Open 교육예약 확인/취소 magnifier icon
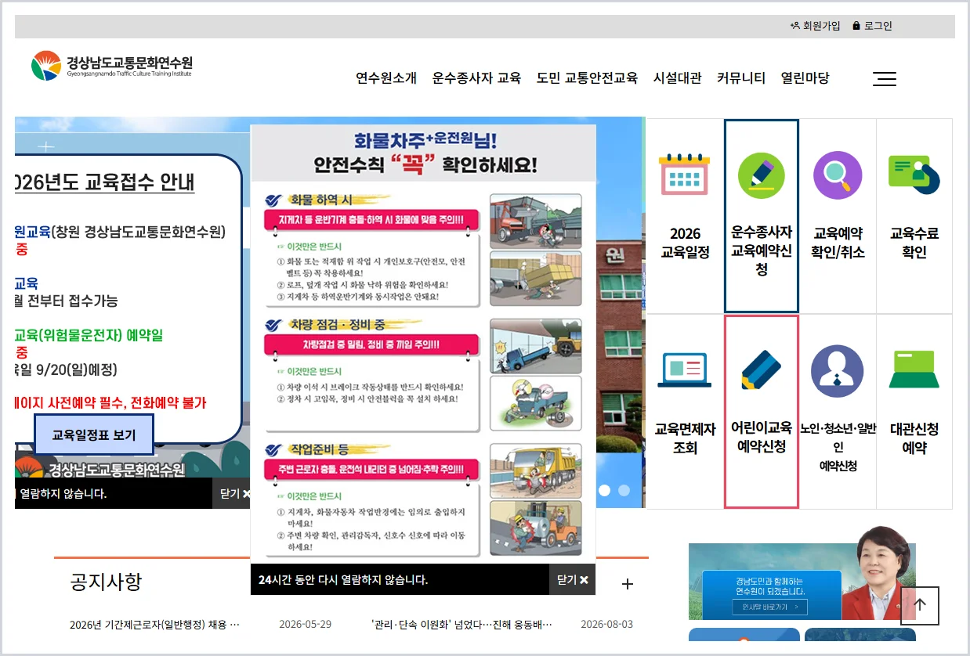This screenshot has width=970, height=656. (x=838, y=175)
